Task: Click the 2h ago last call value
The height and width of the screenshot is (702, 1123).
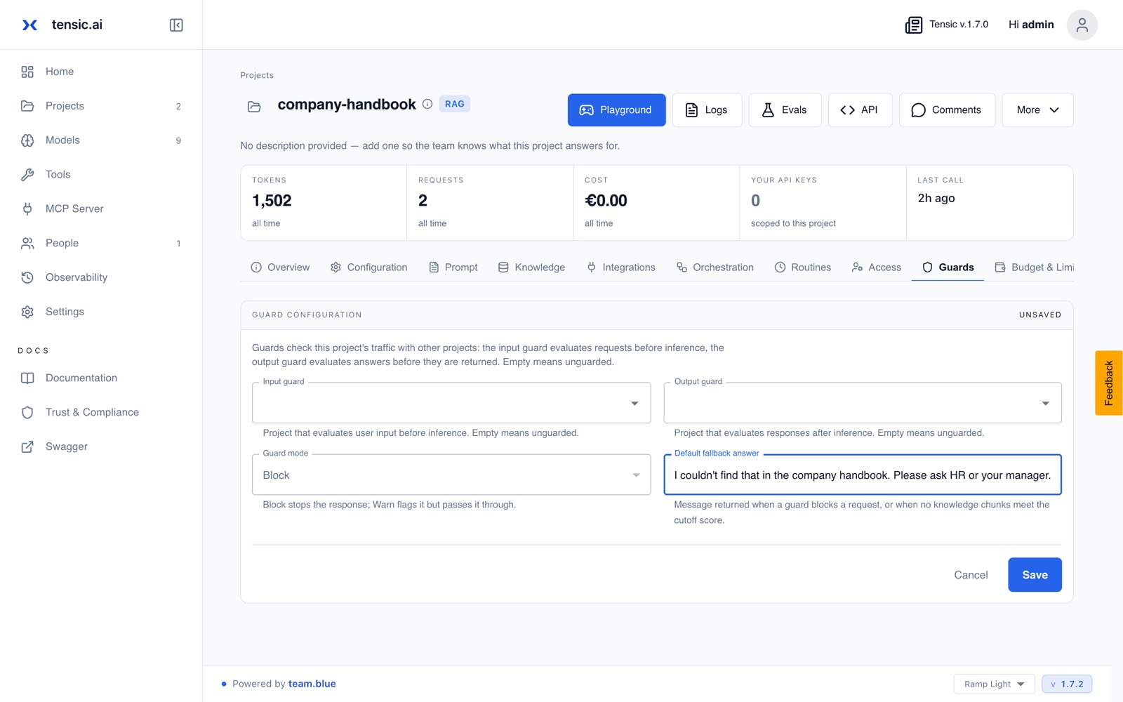Action: click(936, 199)
